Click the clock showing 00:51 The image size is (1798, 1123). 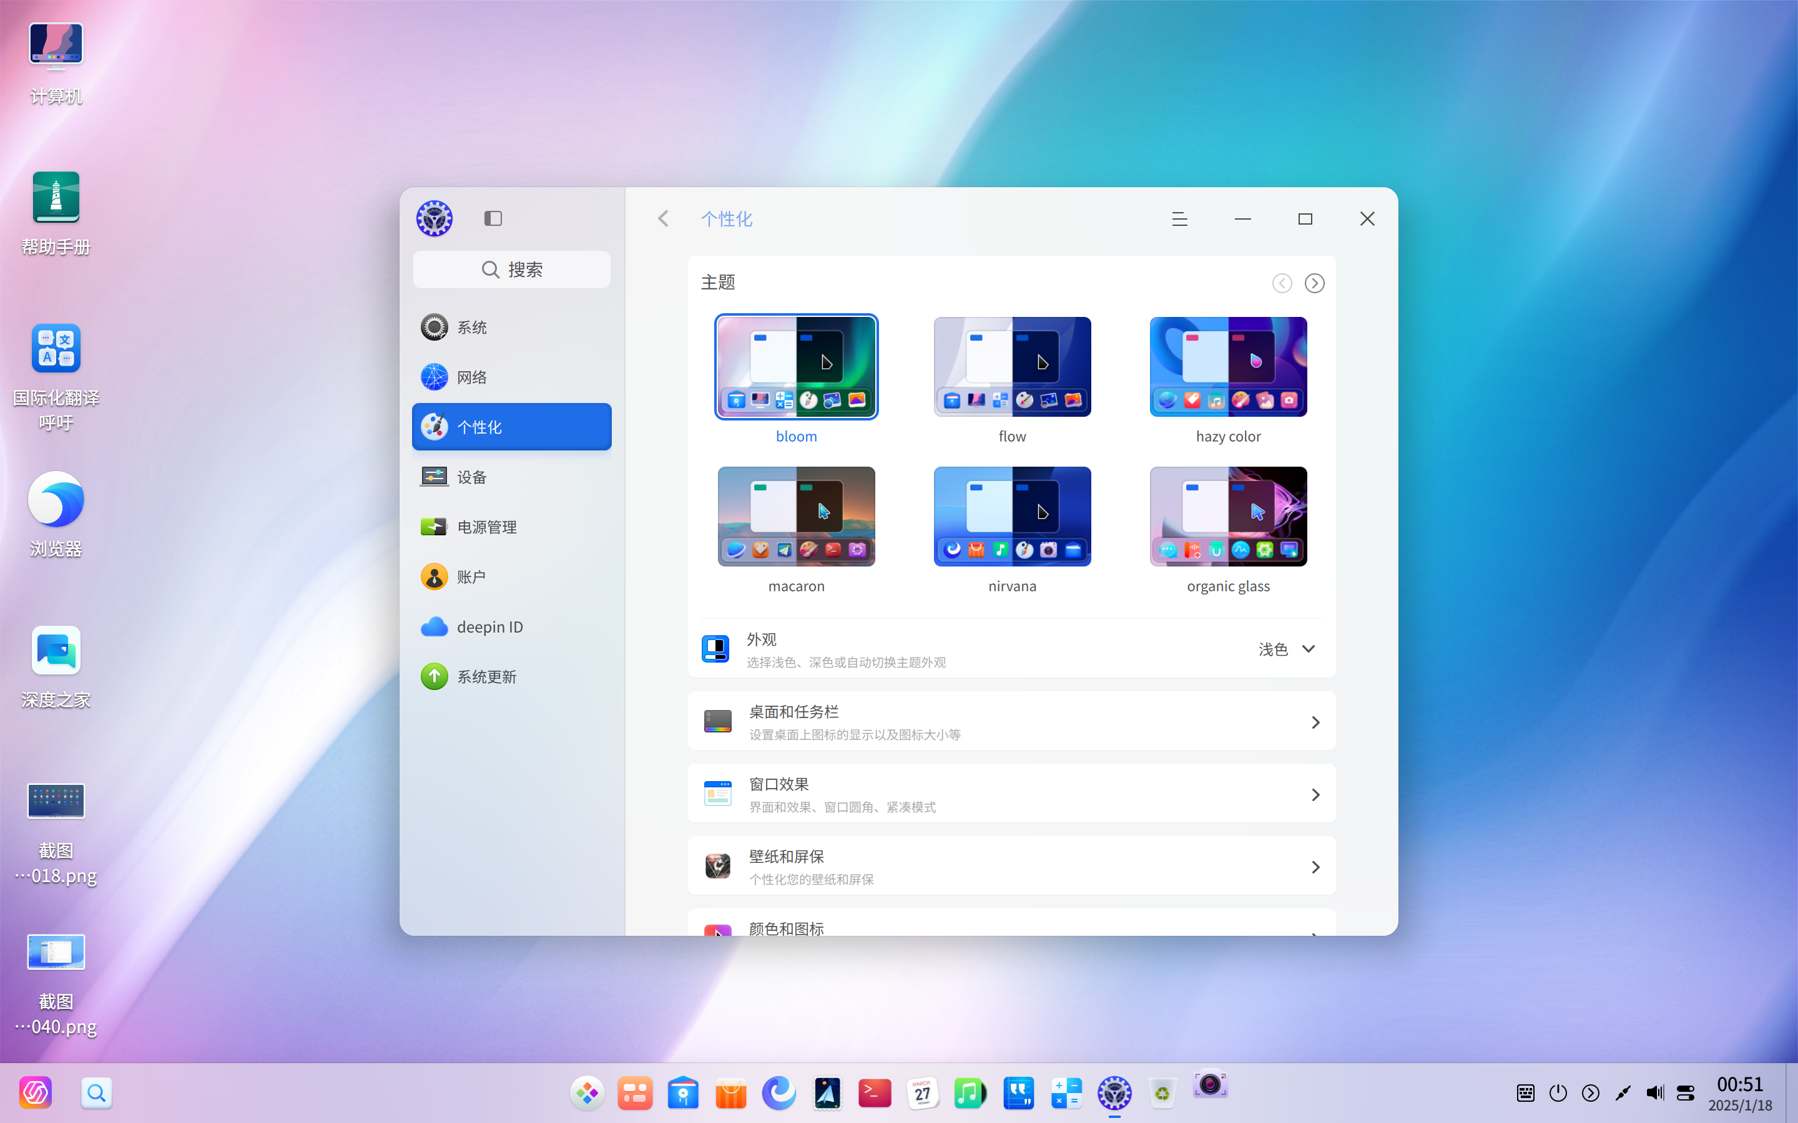[1739, 1085]
